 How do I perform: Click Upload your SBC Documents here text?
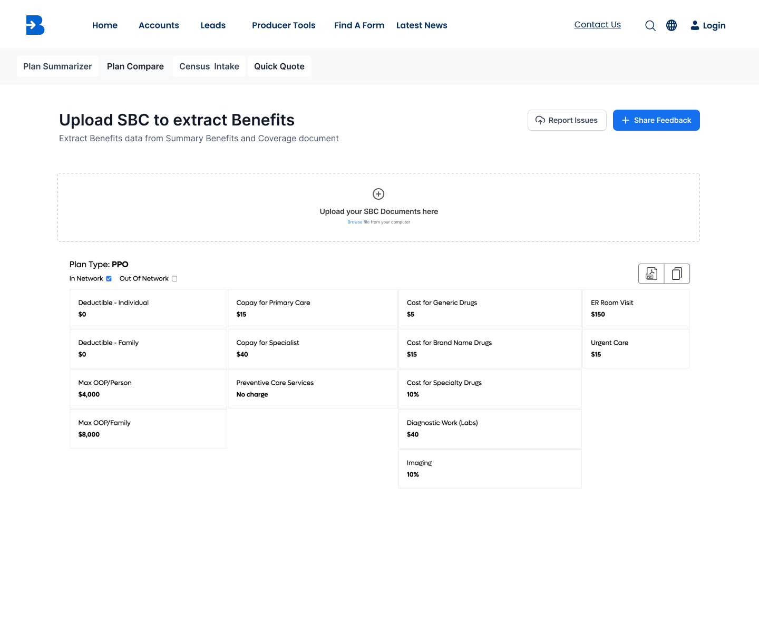pyautogui.click(x=378, y=211)
